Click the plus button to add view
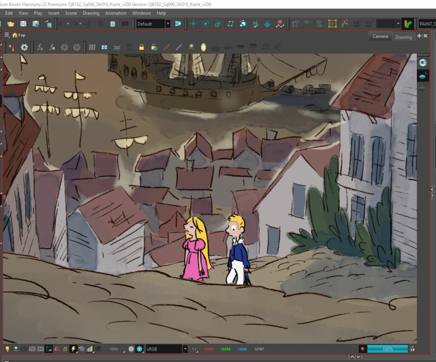436x362 pixels. coord(419,36)
